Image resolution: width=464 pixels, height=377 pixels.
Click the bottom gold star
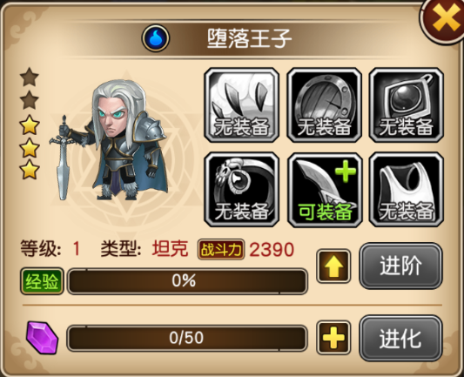pos(30,170)
